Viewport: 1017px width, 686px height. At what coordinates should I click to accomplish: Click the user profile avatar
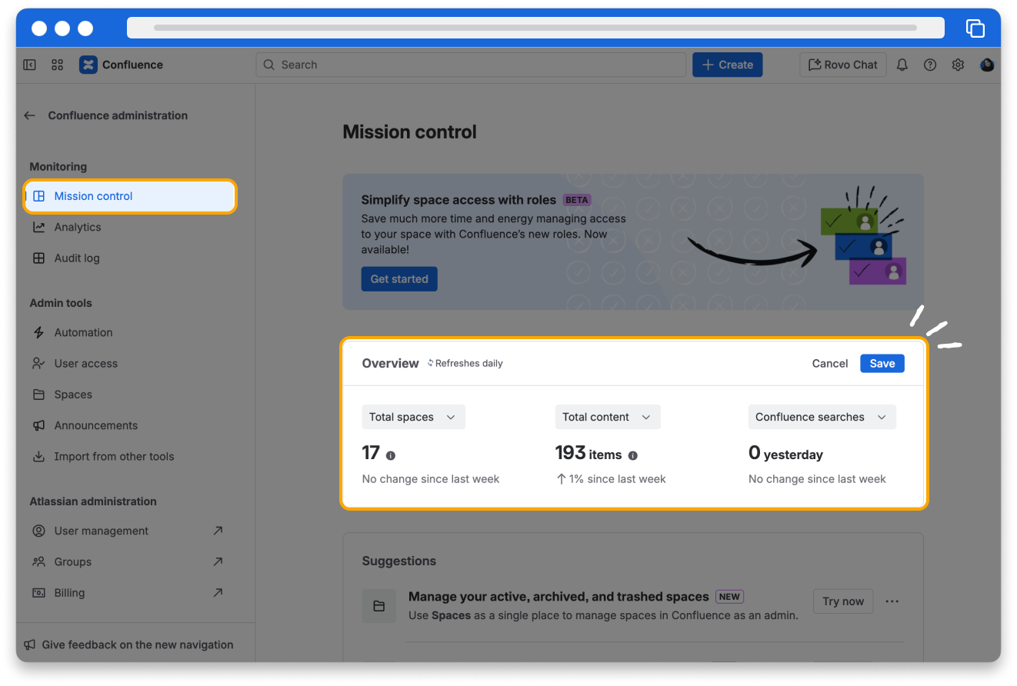pos(987,65)
